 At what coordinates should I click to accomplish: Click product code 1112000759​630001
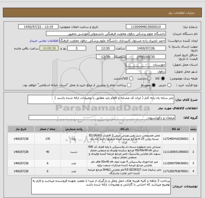(x=176, y=163)
